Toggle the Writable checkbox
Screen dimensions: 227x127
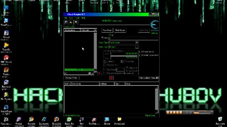tap(105, 61)
